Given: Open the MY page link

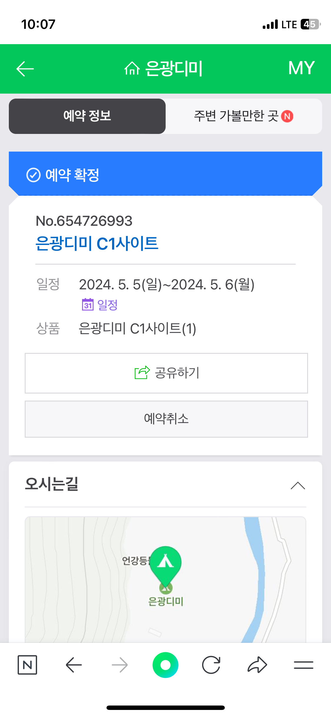Looking at the screenshot, I should [x=301, y=68].
